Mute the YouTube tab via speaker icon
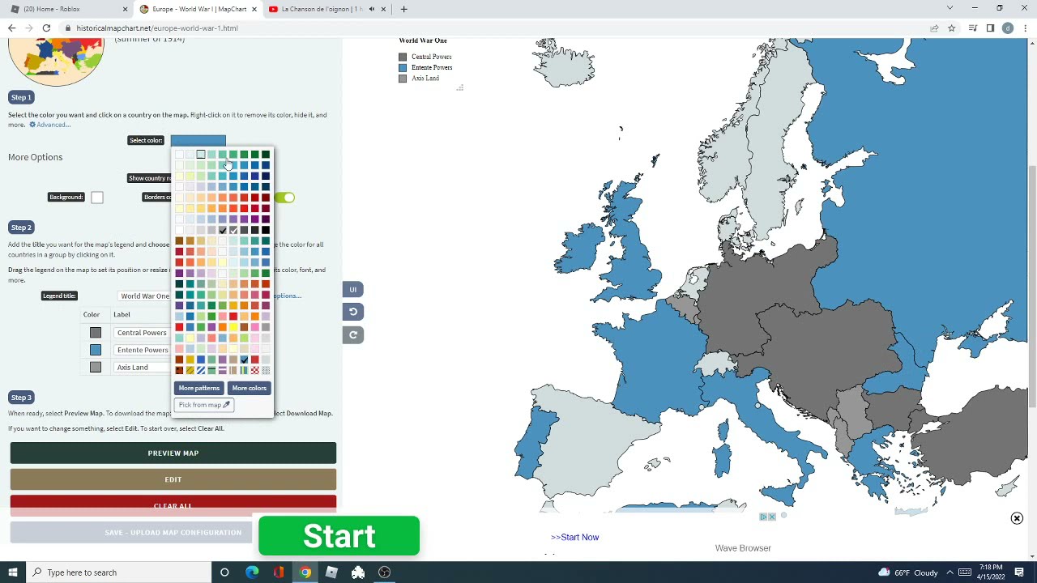Image resolution: width=1037 pixels, height=583 pixels. click(x=372, y=9)
